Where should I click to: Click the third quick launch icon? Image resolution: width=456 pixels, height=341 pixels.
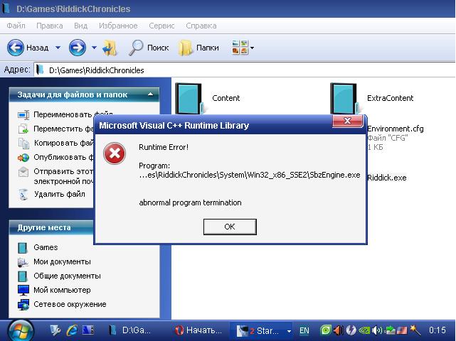coord(88,330)
